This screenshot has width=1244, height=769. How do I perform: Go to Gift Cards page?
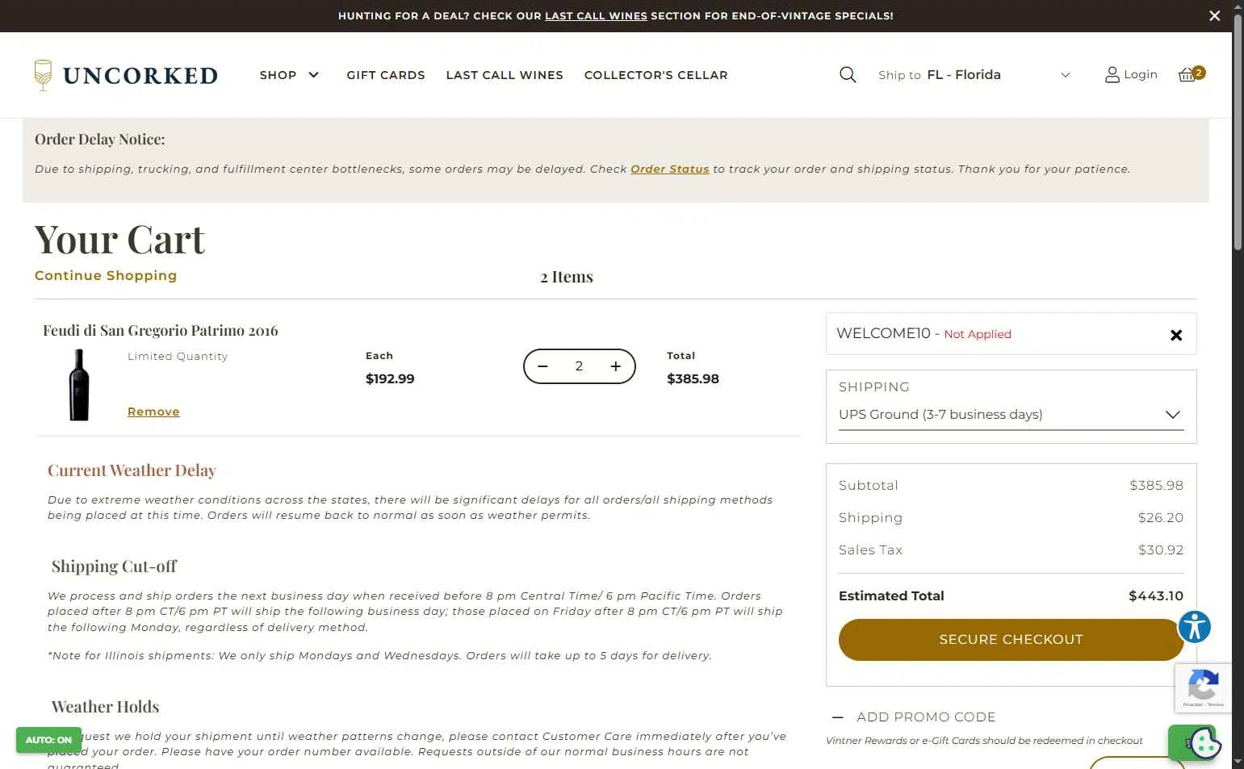(386, 75)
